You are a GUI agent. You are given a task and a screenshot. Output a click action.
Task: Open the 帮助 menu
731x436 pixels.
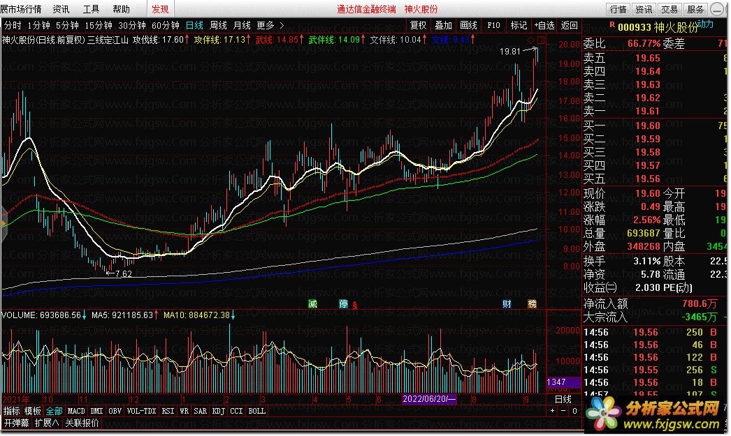point(121,9)
